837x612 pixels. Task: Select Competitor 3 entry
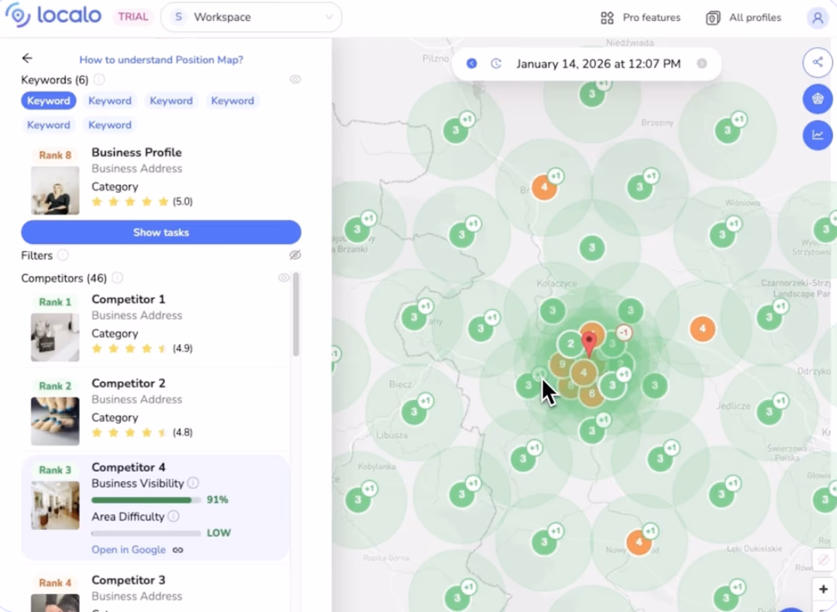coord(156,589)
